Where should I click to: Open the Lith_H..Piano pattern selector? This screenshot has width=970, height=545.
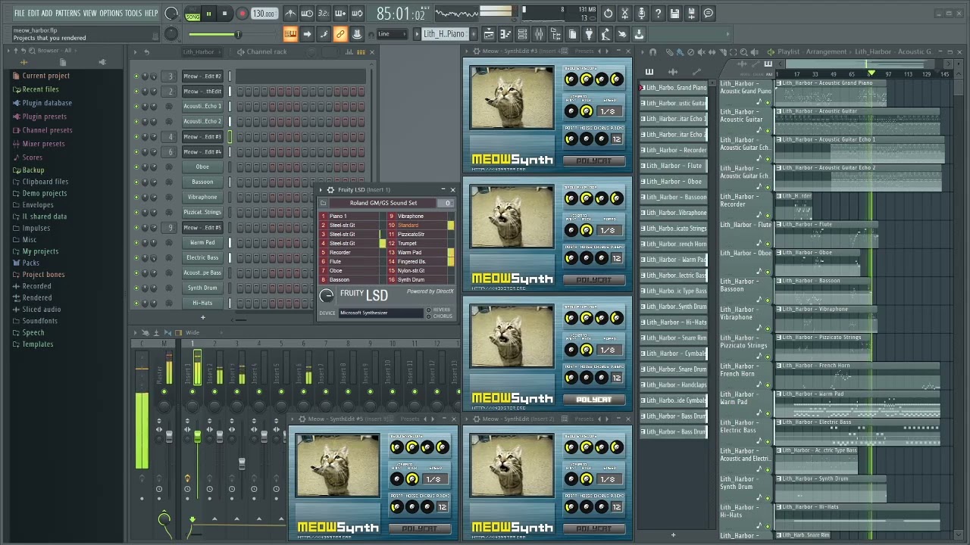point(444,34)
